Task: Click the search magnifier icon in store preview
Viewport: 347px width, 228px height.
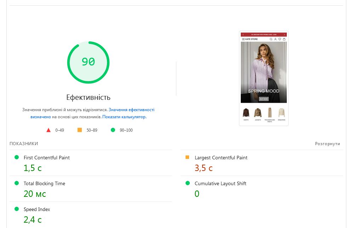Action: (271, 39)
